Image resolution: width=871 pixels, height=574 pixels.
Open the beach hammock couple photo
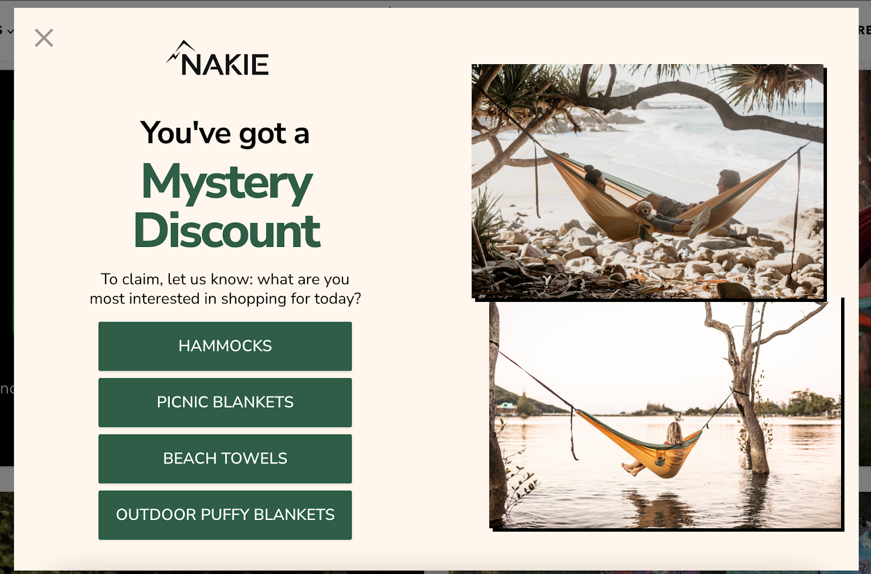coord(648,181)
